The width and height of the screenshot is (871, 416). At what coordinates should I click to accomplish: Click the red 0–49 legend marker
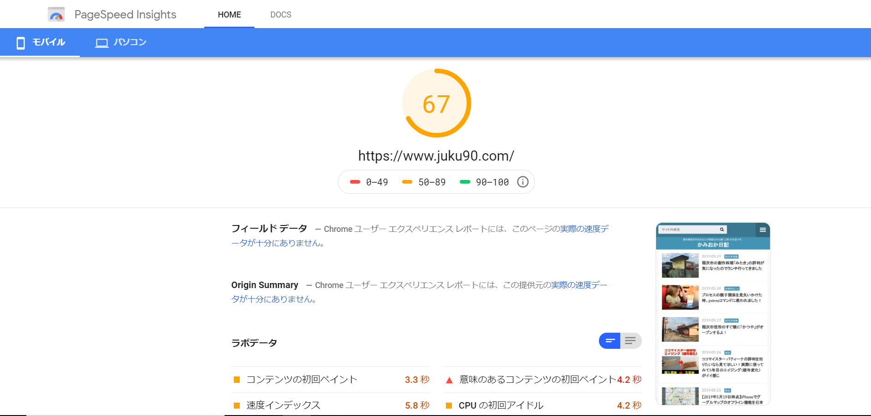coord(355,182)
